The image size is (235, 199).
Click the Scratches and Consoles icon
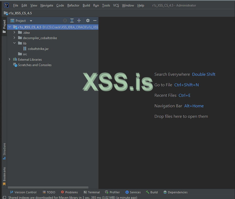pyautogui.click(x=15, y=65)
